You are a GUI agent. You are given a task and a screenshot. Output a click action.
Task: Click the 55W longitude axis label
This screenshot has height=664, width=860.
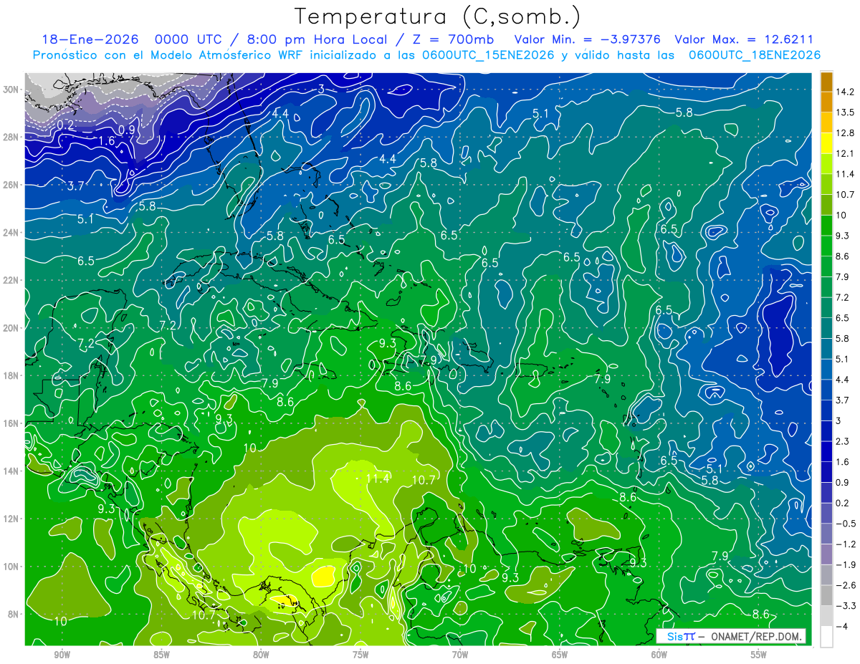[759, 655]
